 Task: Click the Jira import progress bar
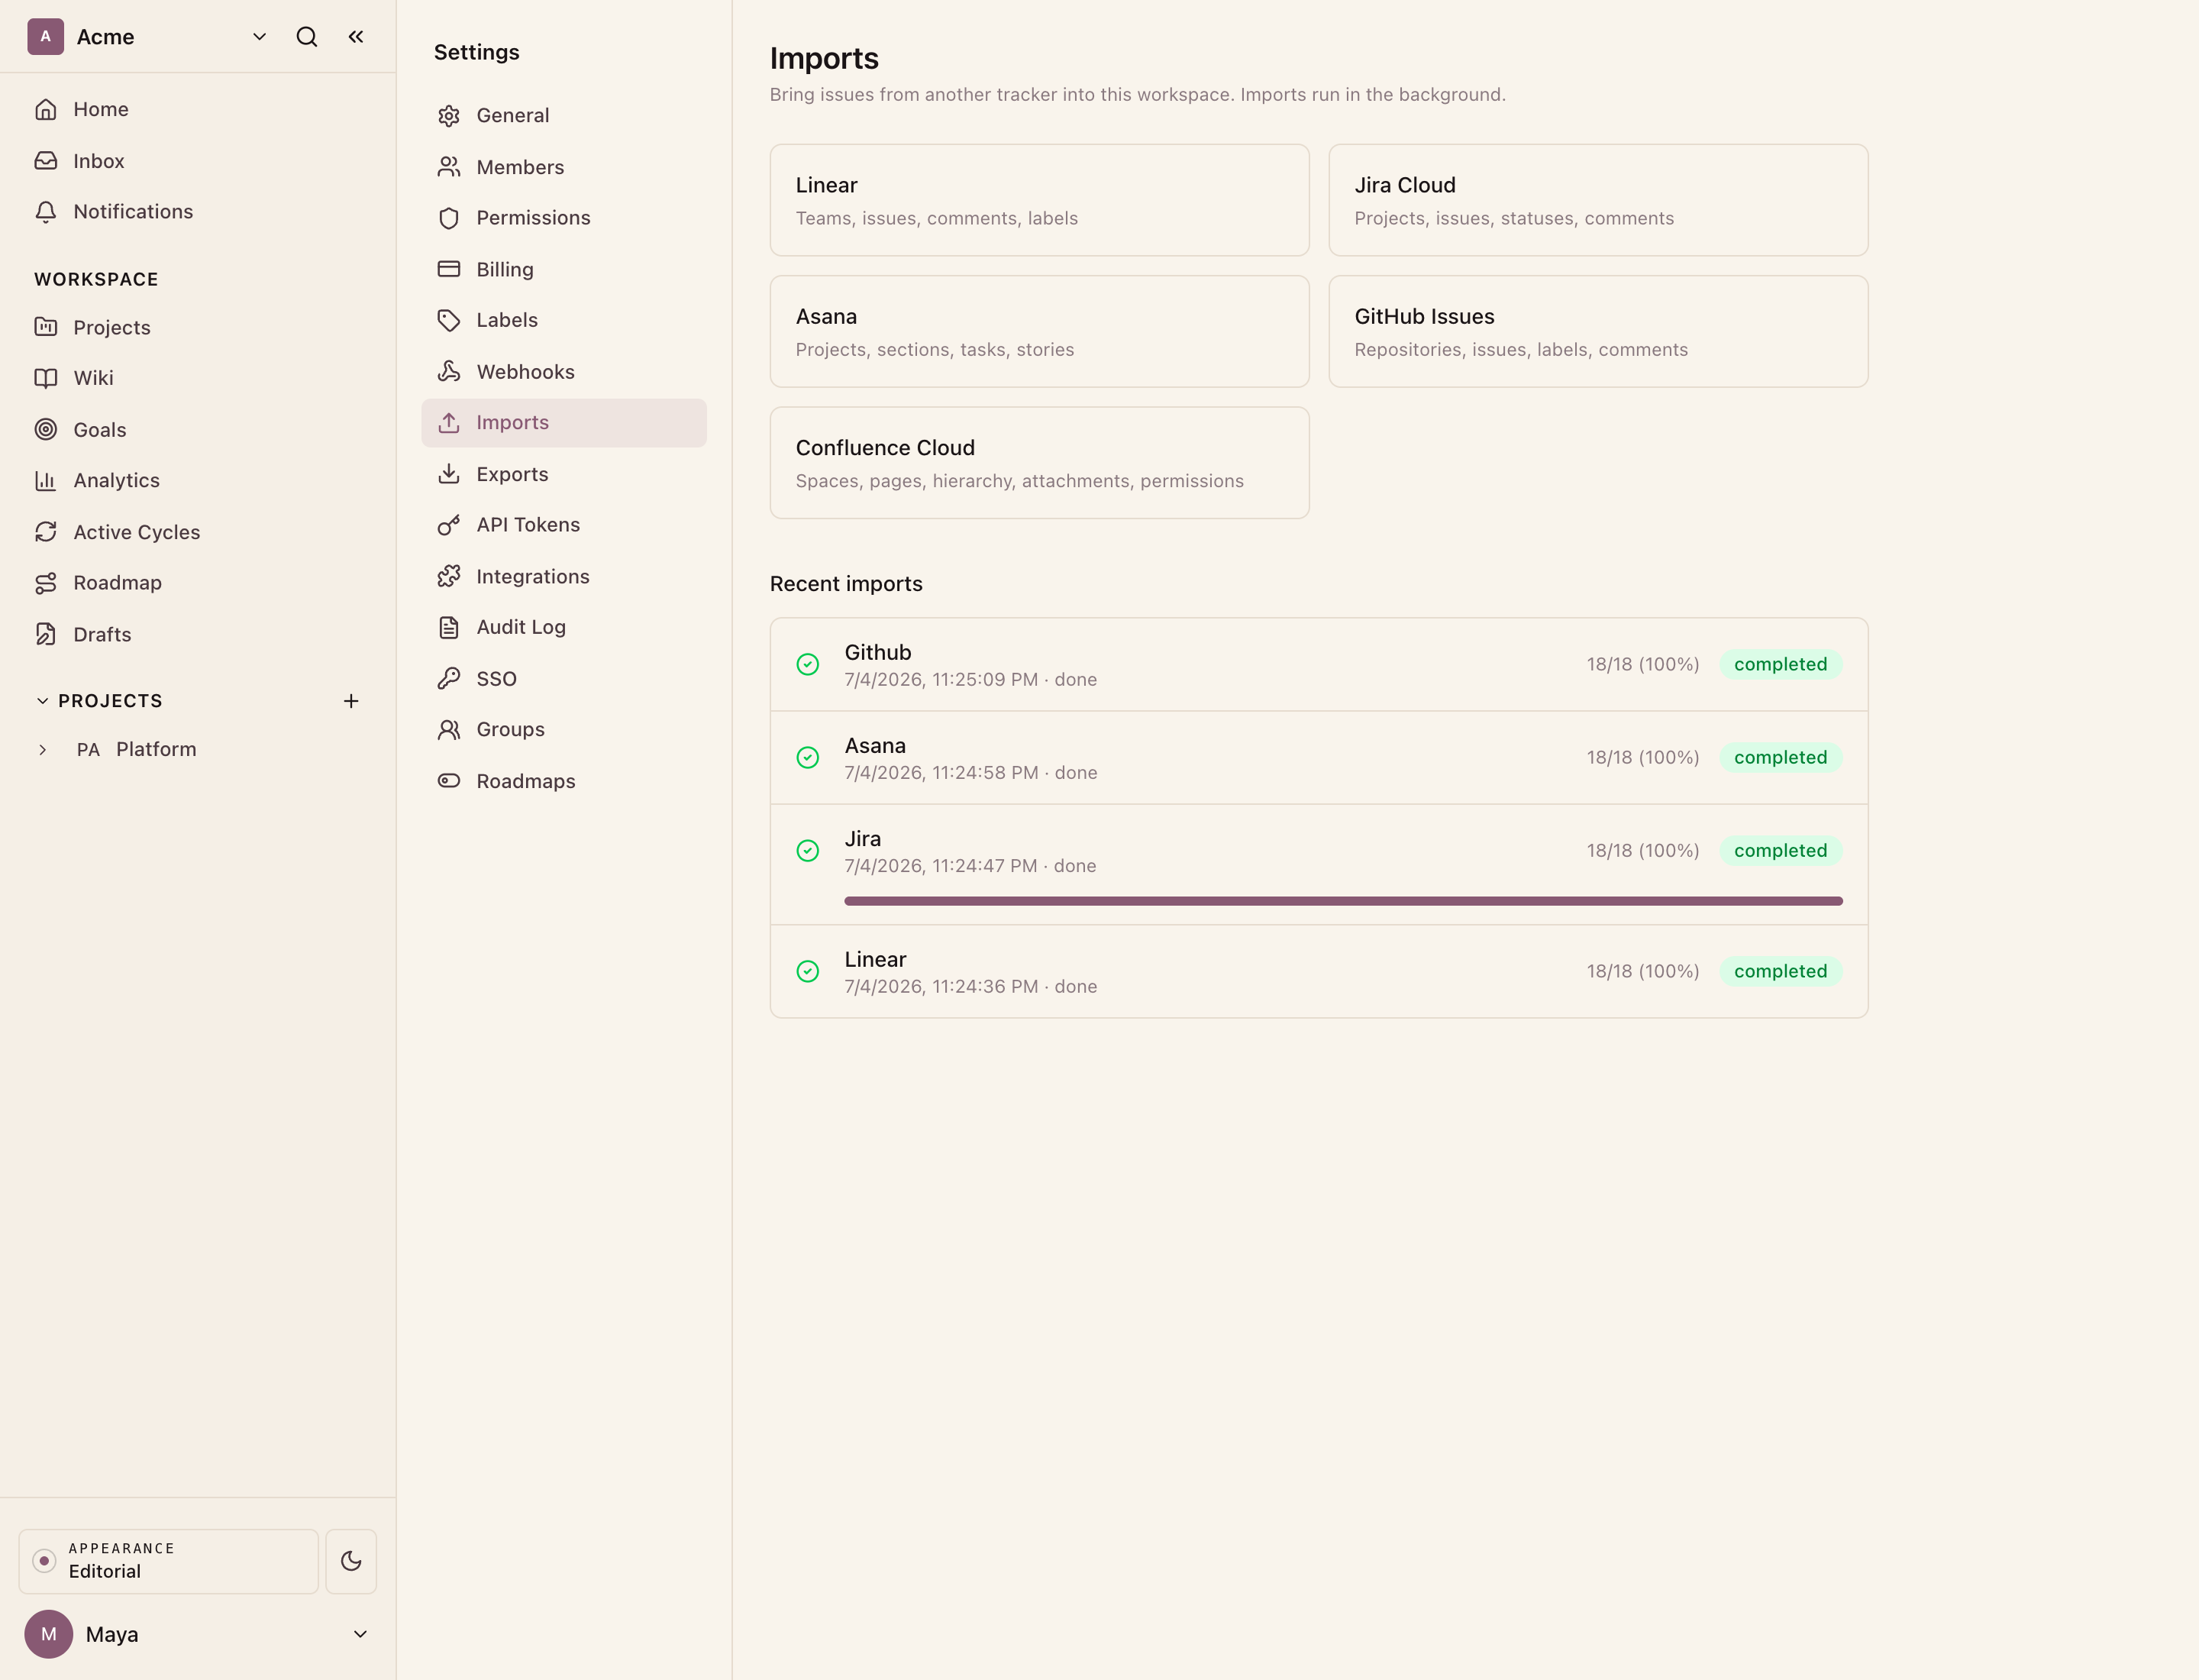click(1343, 901)
